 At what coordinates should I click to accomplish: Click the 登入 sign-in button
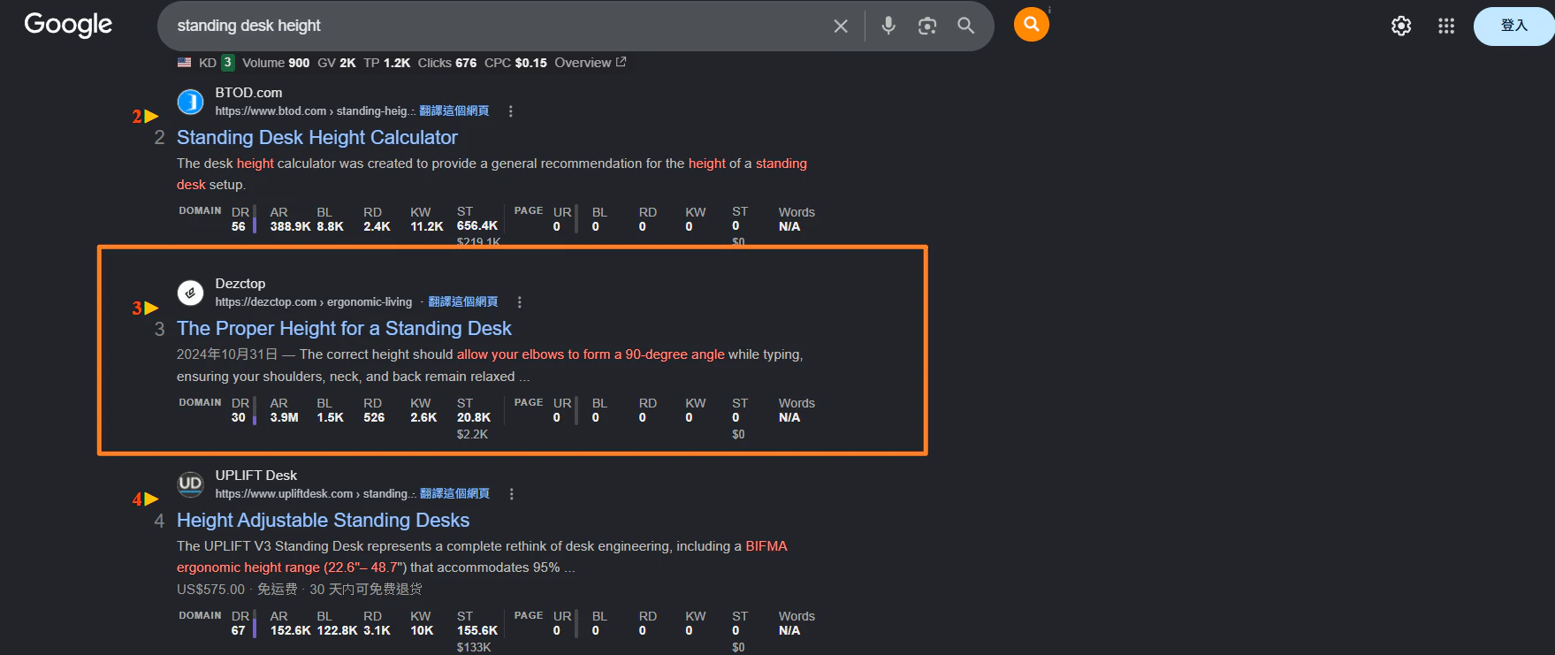click(1513, 26)
